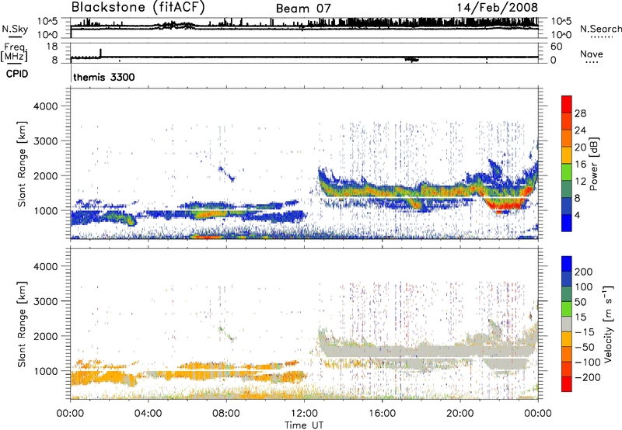The width and height of the screenshot is (622, 430).
Task: Pick the gray ±15 m/s velocity swatch
Action: [567, 324]
